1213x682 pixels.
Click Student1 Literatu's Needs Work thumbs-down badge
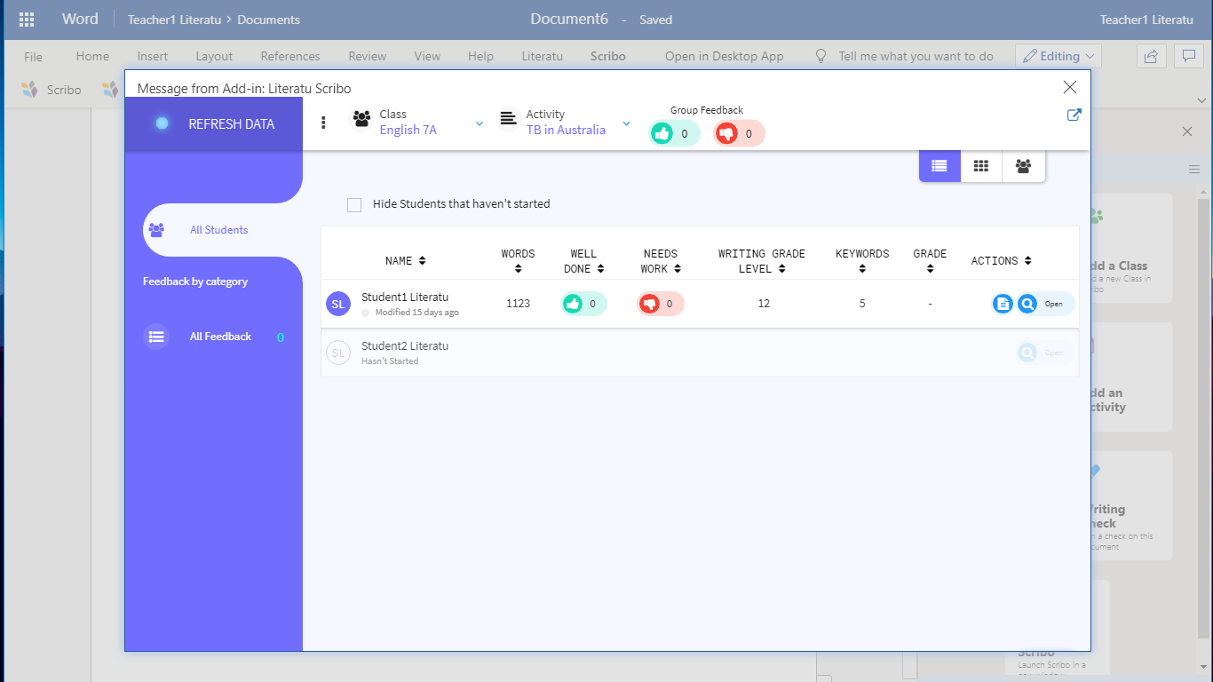click(661, 304)
